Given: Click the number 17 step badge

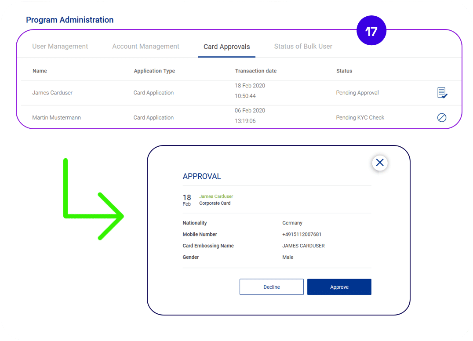Looking at the screenshot, I should coord(371,31).
